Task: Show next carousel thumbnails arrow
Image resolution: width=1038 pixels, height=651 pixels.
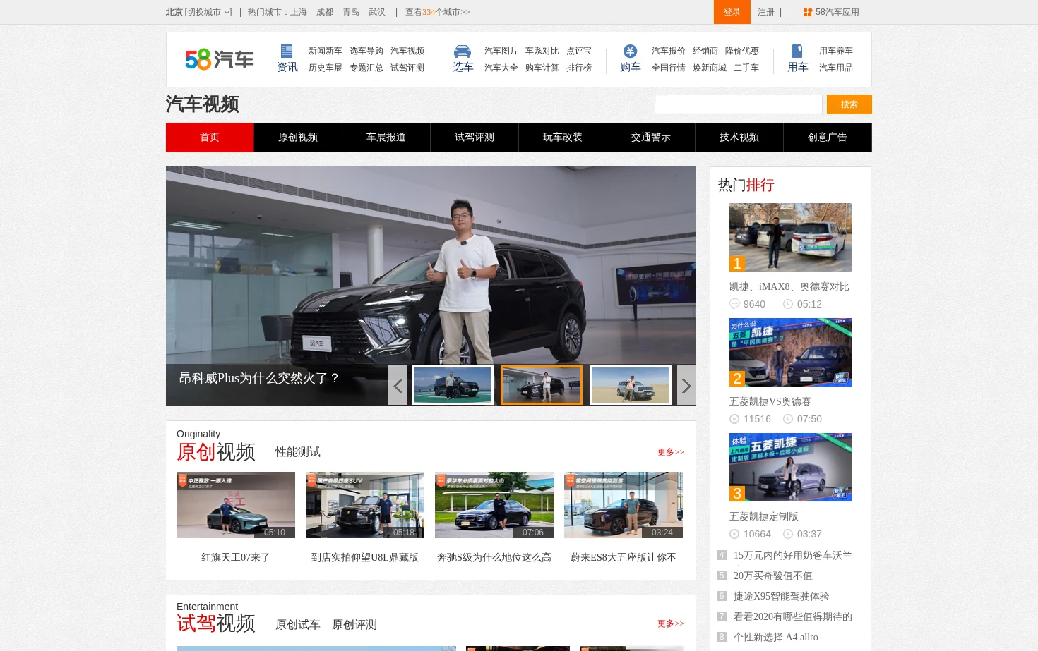Action: pyautogui.click(x=686, y=385)
